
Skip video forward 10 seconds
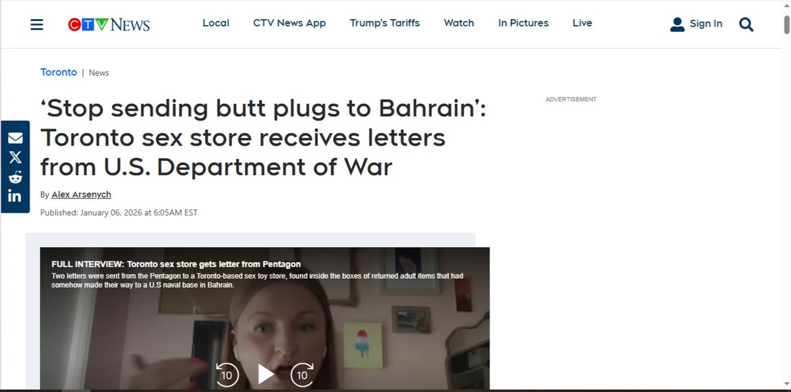[302, 375]
